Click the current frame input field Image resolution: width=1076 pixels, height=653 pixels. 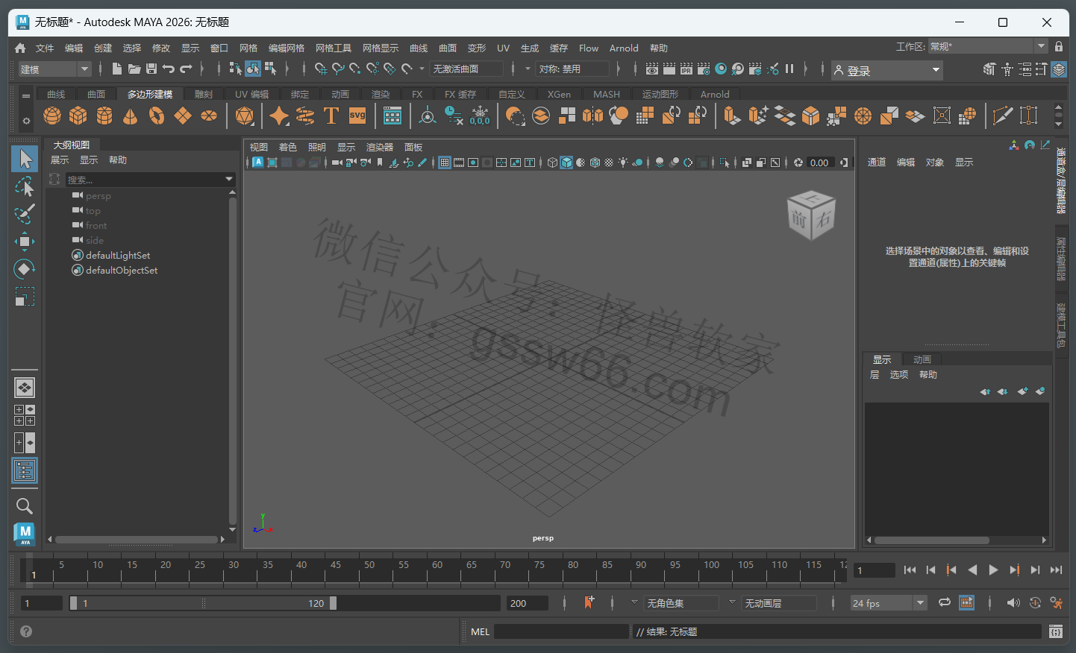(875, 570)
